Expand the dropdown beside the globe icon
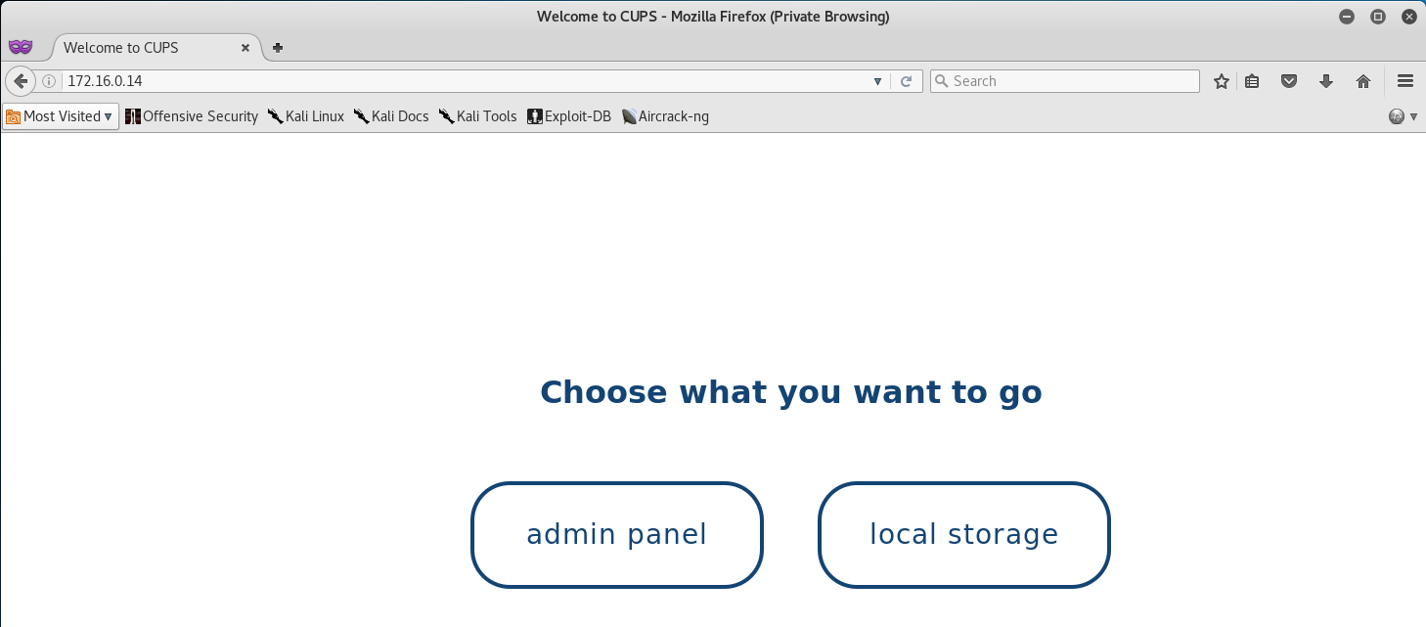Image resolution: width=1426 pixels, height=627 pixels. (1413, 116)
